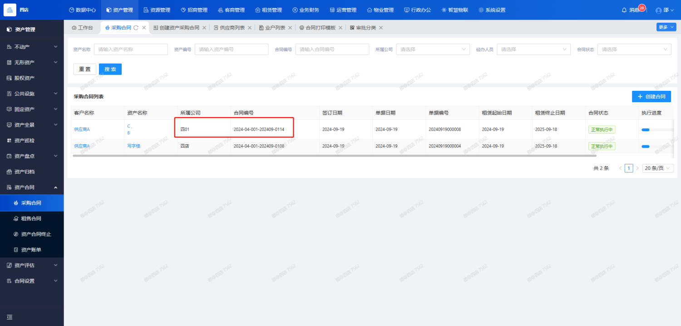Click the 资产管理 sidebar header icon
Screen dimensions: 681x326
tap(9, 30)
